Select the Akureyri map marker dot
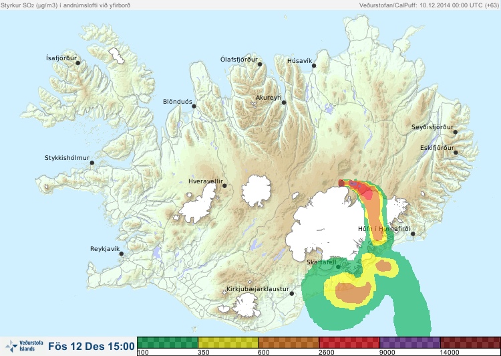Screen dimensions: 501x356 pos(284,102)
